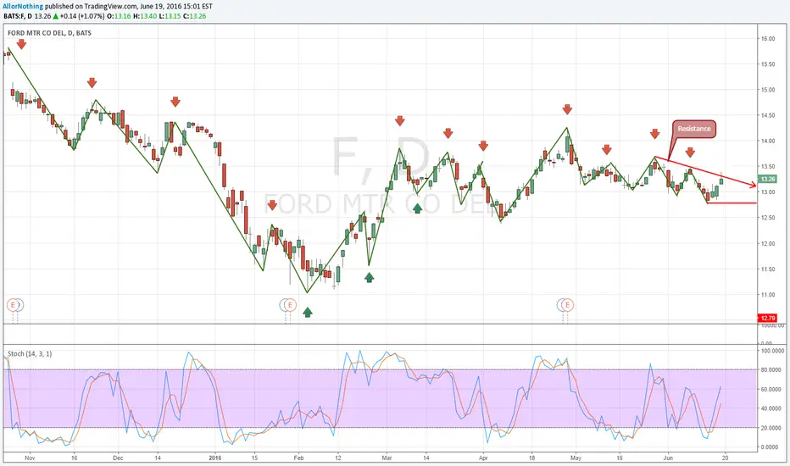Click the L:13.15 low value
Screen dimensions: 790x466
point(170,16)
